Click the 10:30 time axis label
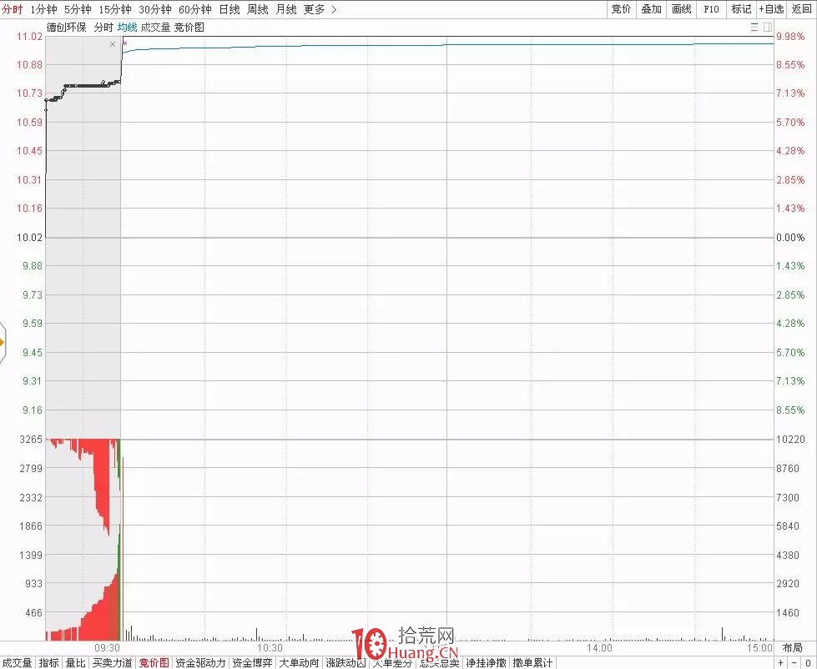 (270, 647)
